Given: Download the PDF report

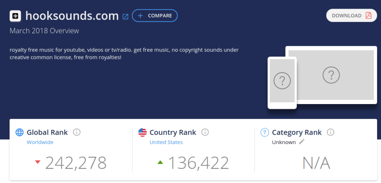Looking at the screenshot, I should (x=351, y=16).
